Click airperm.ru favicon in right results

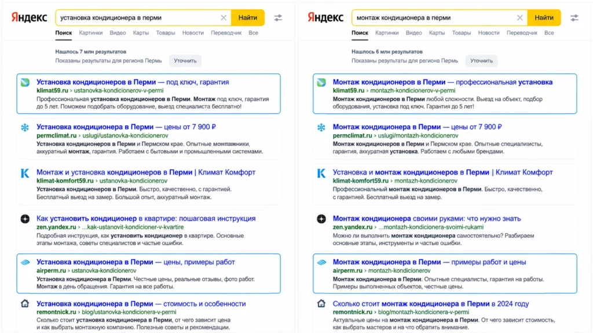click(321, 262)
